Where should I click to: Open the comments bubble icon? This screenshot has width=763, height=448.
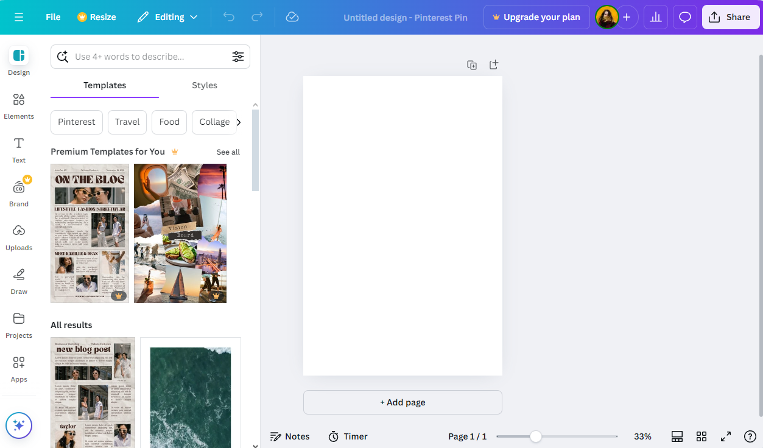coord(685,17)
